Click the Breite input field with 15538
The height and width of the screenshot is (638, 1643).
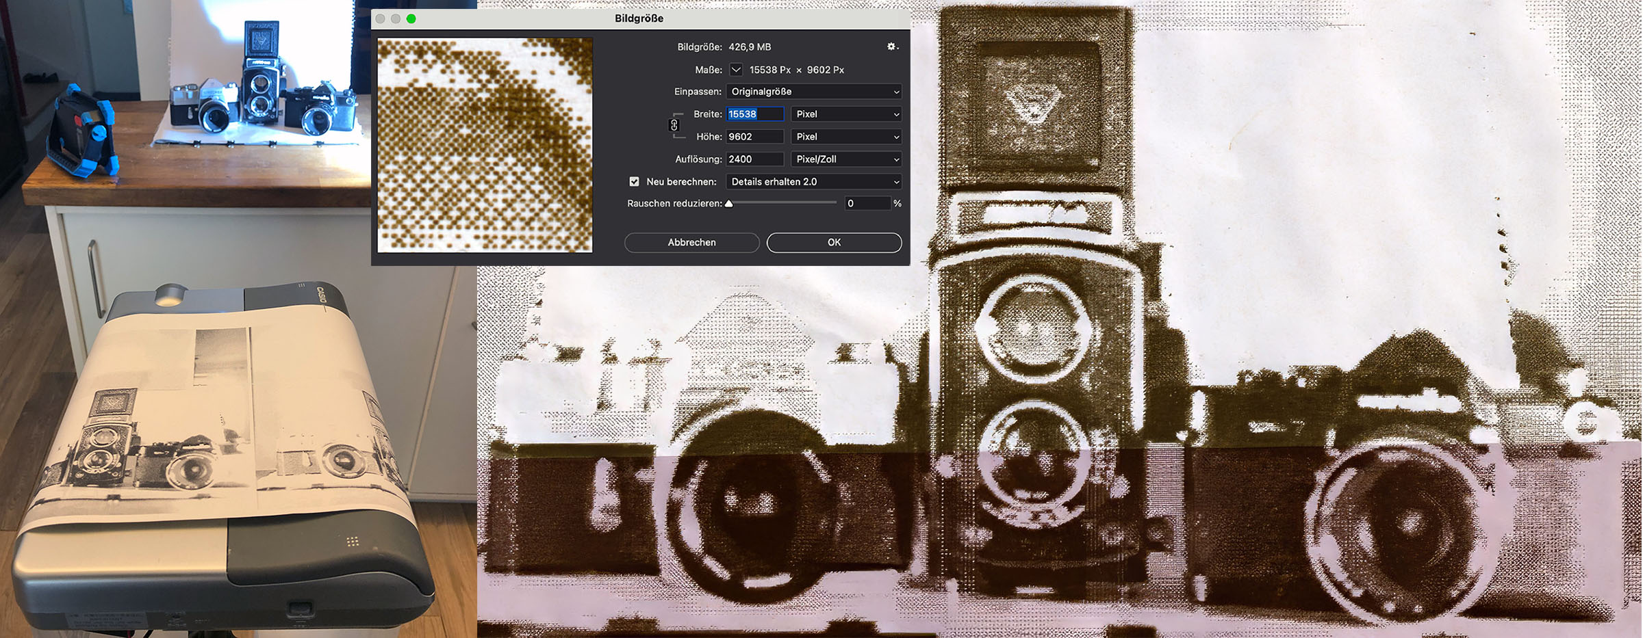pyautogui.click(x=754, y=114)
